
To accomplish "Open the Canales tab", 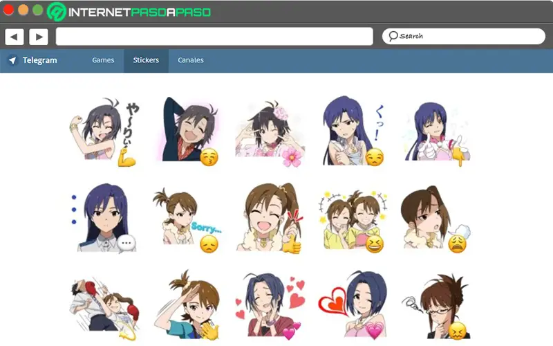I will pyautogui.click(x=191, y=60).
